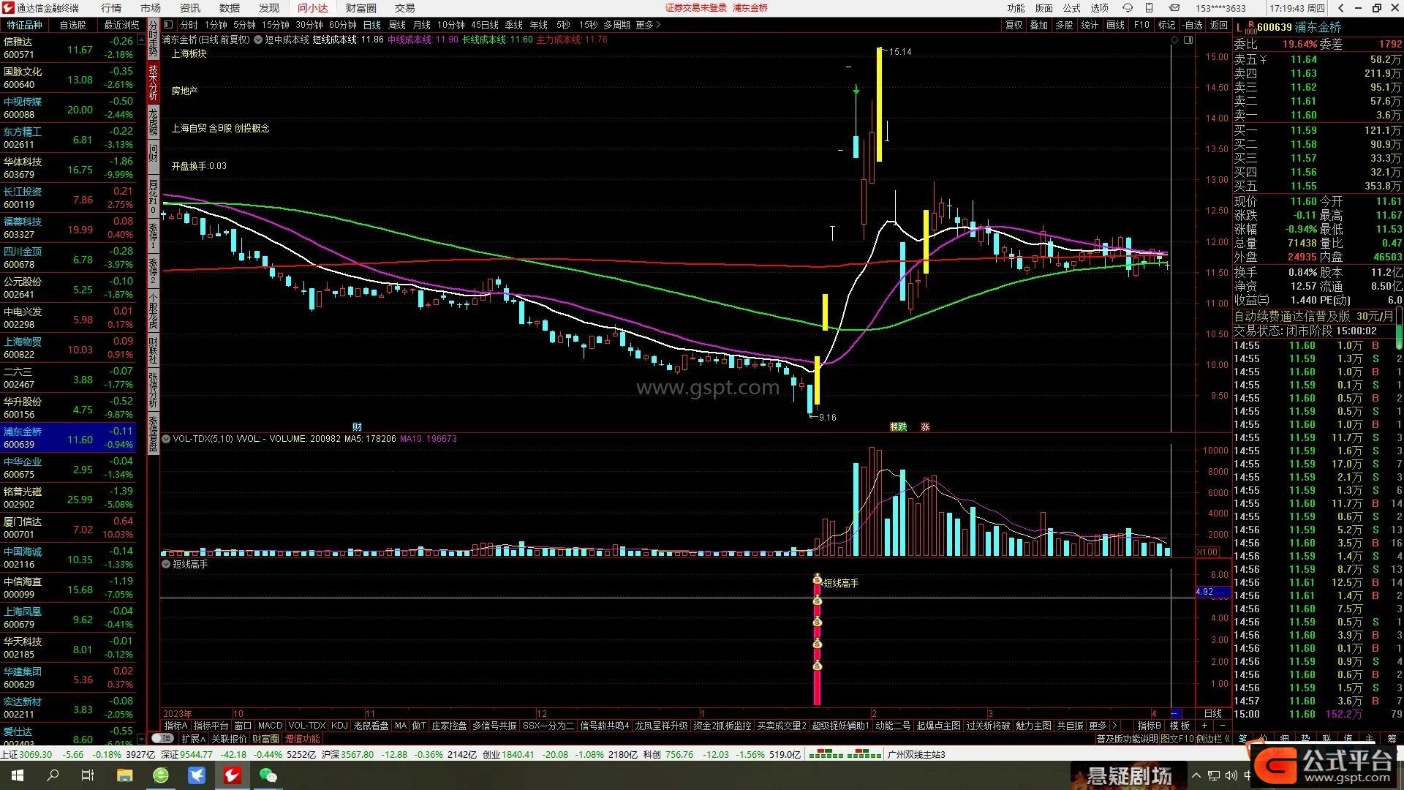The width and height of the screenshot is (1404, 790).
Task: Switch to the 问小达 tab
Action: 313,8
